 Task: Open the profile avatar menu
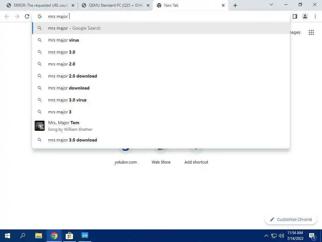[305, 16]
